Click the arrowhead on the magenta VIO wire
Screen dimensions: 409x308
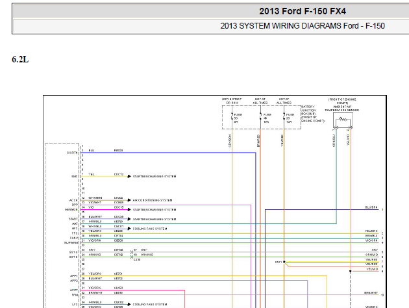click(x=129, y=210)
